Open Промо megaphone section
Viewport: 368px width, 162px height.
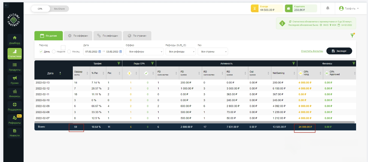[15, 80]
